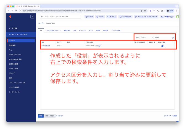Click the top search field for pages and users
The image size is (185, 130).
coord(60,17)
